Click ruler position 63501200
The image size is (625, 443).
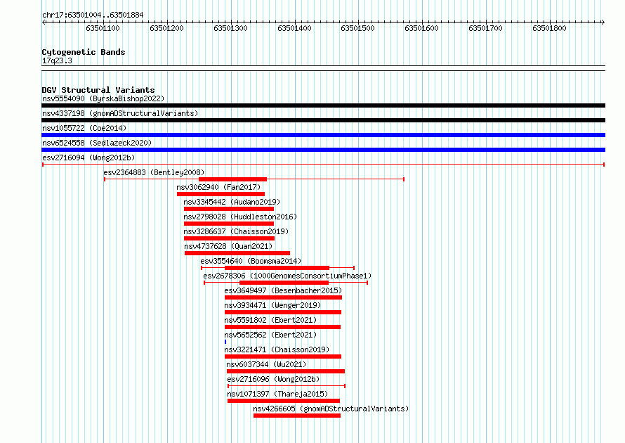point(166,28)
